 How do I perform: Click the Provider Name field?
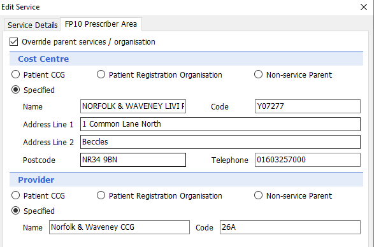pyautogui.click(x=120, y=227)
